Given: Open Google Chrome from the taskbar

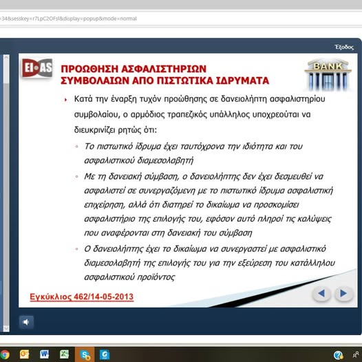Looking at the screenshot, I should [5, 354].
